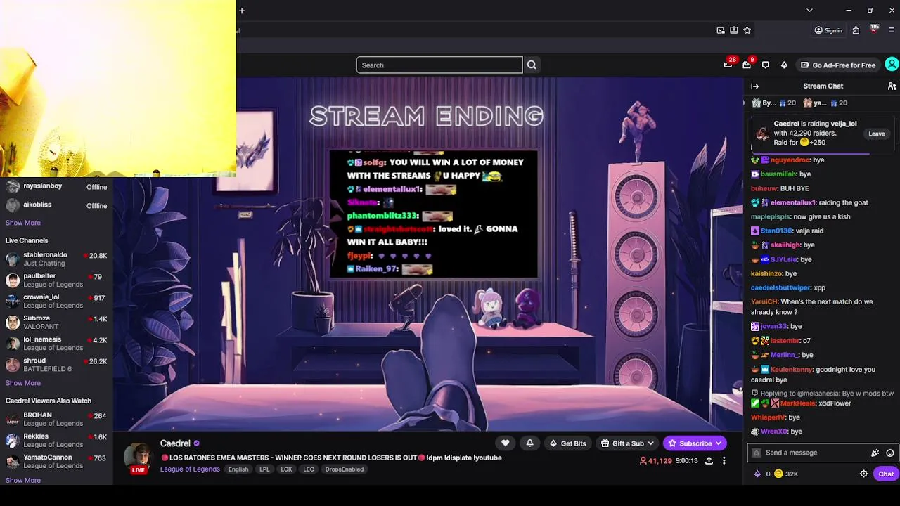
Task: Open the channel points balance 32K
Action: click(x=787, y=474)
